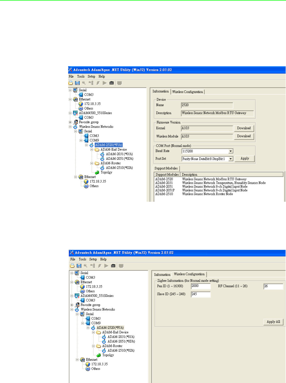Click the Pan ID input field
This screenshot has height=383, width=286.
coord(200,286)
